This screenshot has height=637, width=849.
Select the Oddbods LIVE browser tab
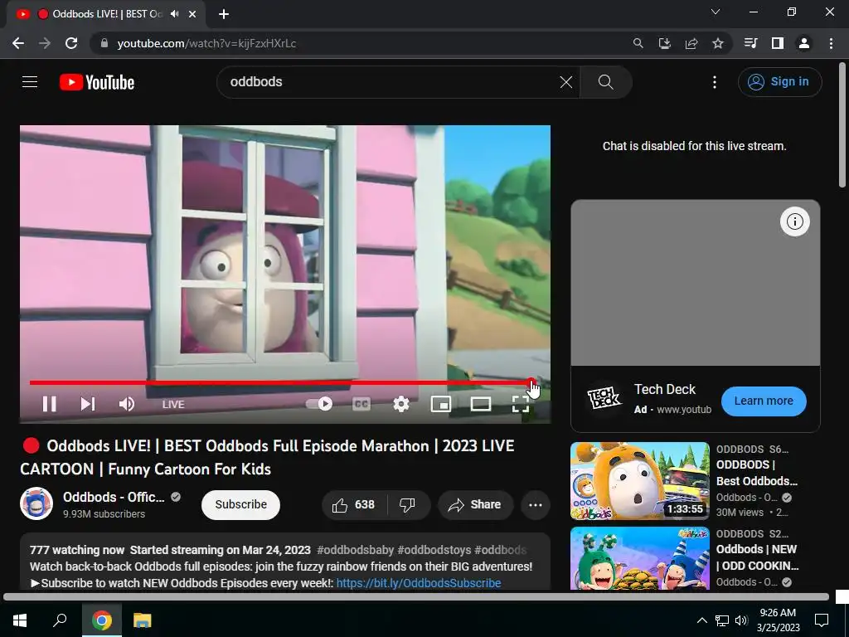[x=106, y=14]
